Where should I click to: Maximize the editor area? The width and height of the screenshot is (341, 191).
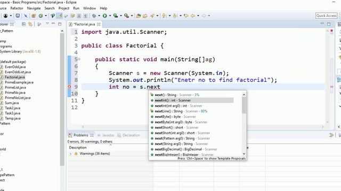329,24
